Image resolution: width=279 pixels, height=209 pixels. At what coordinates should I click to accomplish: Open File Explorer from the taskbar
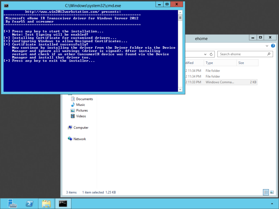pos(46,204)
